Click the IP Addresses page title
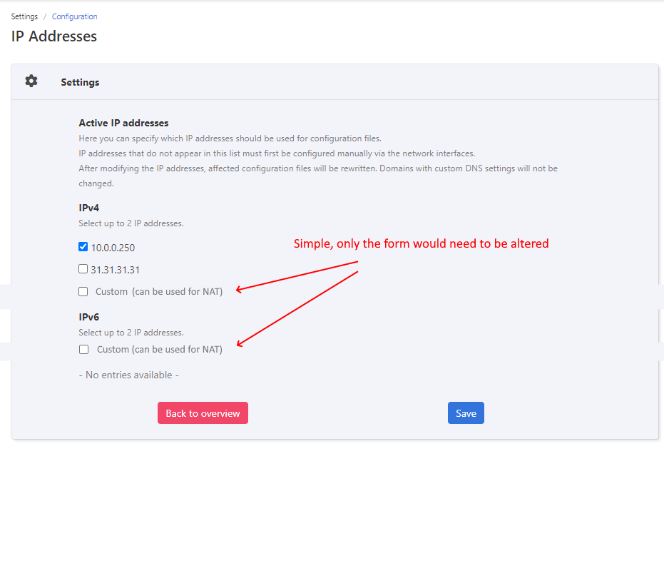 click(x=54, y=36)
